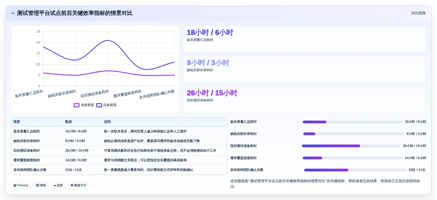Open the 26小时 / 15小时 data card

[305, 99]
